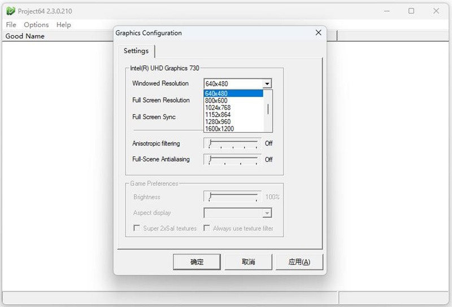Click the Windowed Resolution label

(x=160, y=84)
